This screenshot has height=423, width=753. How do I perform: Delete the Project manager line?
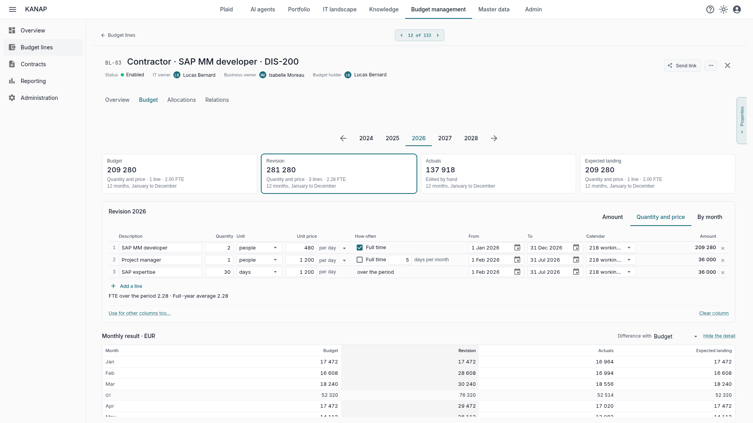pyautogui.click(x=723, y=260)
